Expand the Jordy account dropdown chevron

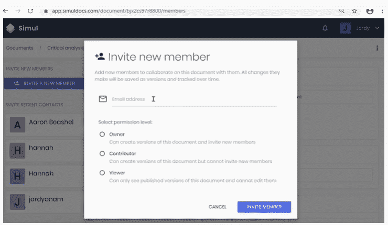(377, 28)
